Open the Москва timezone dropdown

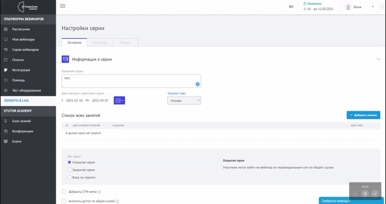point(184,100)
